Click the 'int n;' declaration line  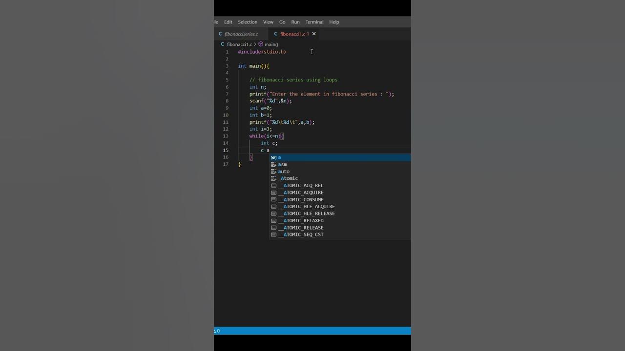258,87
